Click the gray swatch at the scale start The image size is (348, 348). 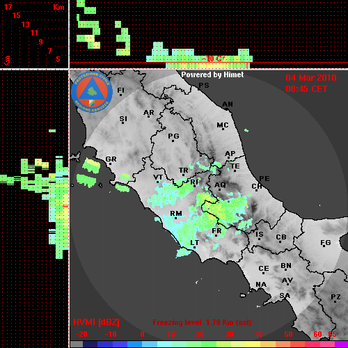point(77,345)
